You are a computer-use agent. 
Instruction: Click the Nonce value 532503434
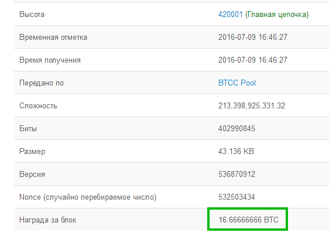[x=237, y=197]
